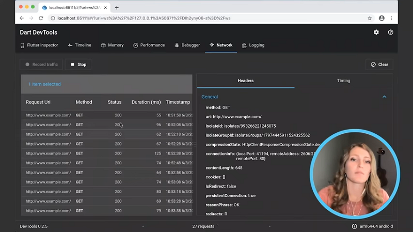Image resolution: width=413 pixels, height=232 pixels.
Task: Open Chrome three-dot menu
Action: click(x=391, y=18)
